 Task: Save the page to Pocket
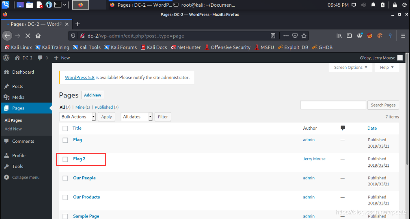pyautogui.click(x=295, y=36)
